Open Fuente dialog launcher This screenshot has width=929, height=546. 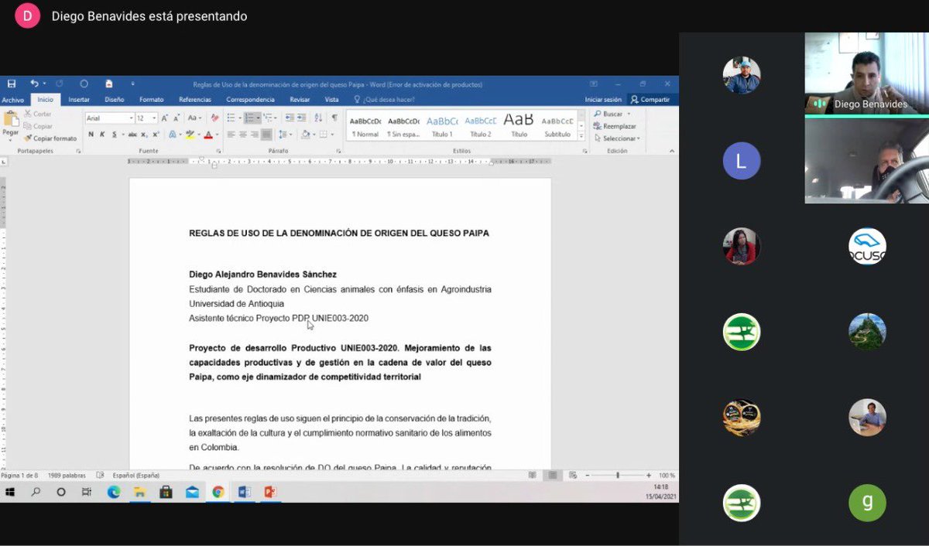218,151
